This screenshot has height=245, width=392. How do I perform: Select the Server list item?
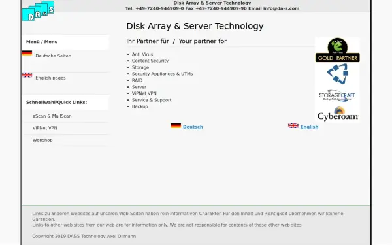tap(139, 87)
